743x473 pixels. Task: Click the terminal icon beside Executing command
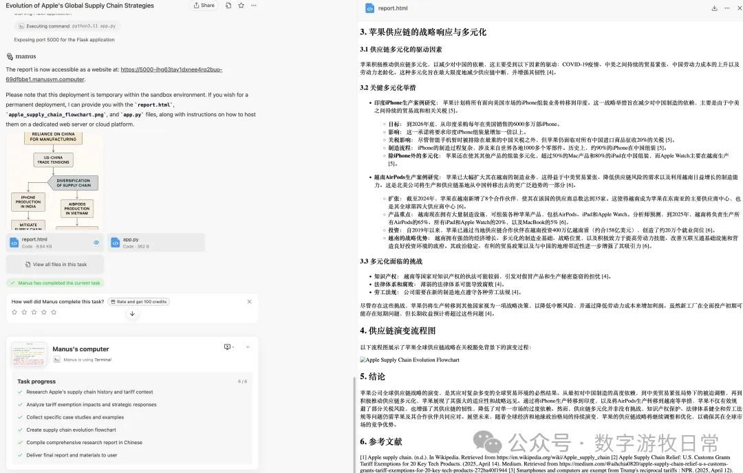(x=22, y=25)
